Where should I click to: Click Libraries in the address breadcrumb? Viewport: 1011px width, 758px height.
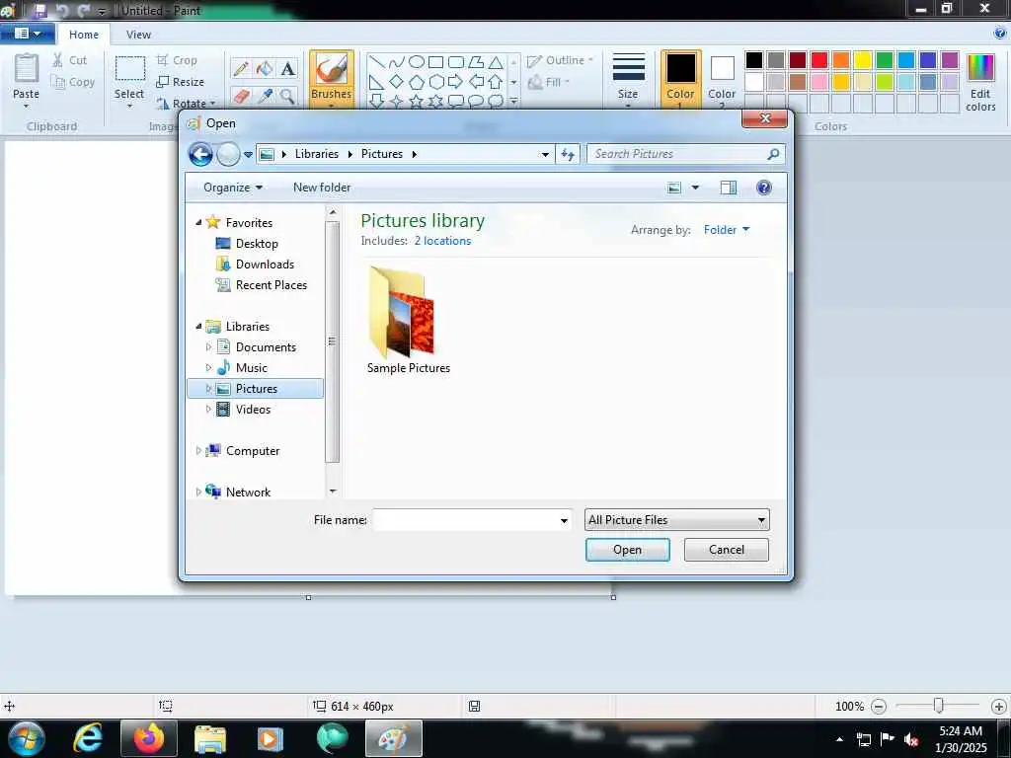[317, 154]
